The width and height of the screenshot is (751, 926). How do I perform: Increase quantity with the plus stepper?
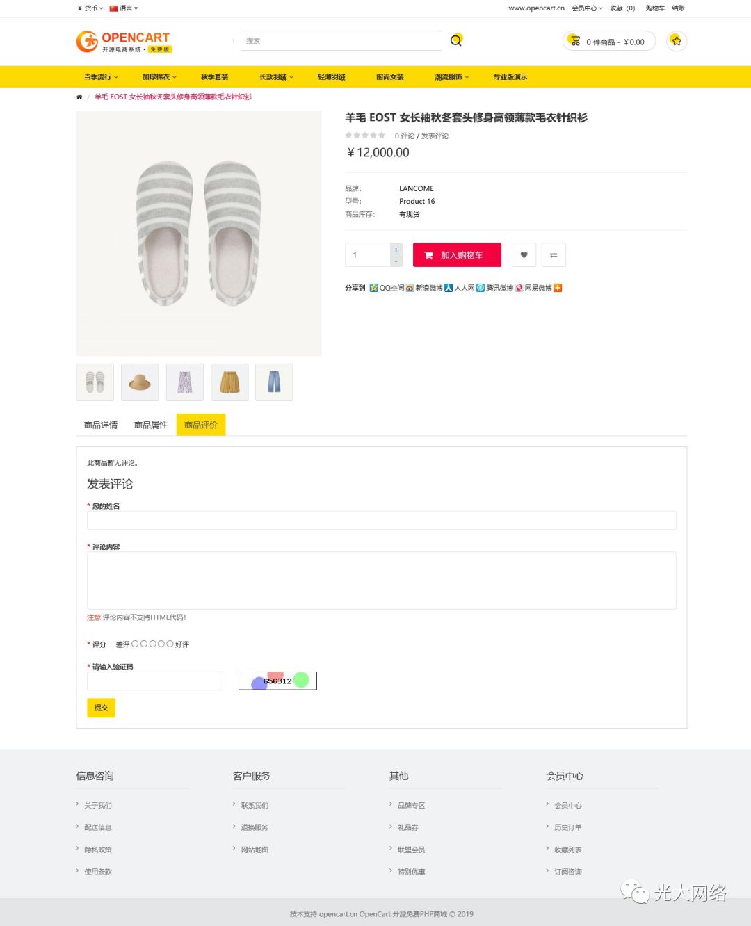coord(396,250)
